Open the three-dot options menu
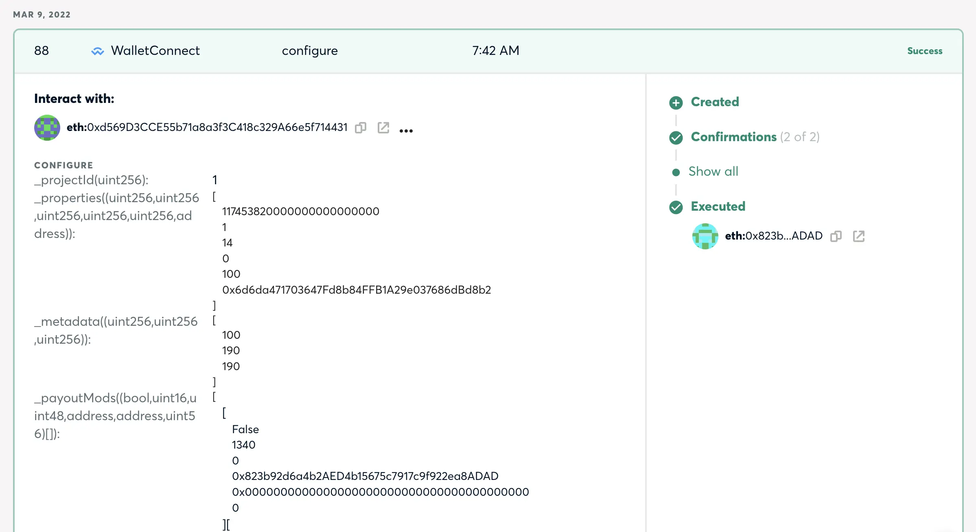The width and height of the screenshot is (976, 532). pyautogui.click(x=406, y=131)
